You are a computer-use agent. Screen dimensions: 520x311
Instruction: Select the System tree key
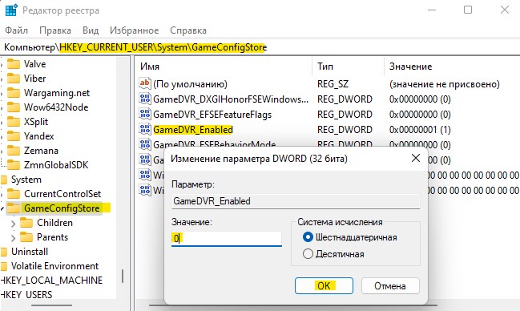(x=26, y=180)
